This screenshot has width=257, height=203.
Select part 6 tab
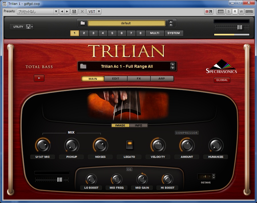122,33
